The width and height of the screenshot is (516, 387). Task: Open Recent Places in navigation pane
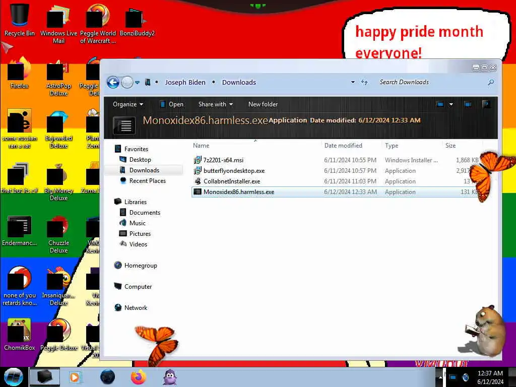148,181
